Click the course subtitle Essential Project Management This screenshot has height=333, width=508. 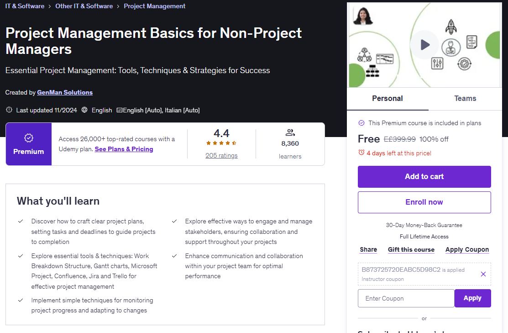click(137, 70)
